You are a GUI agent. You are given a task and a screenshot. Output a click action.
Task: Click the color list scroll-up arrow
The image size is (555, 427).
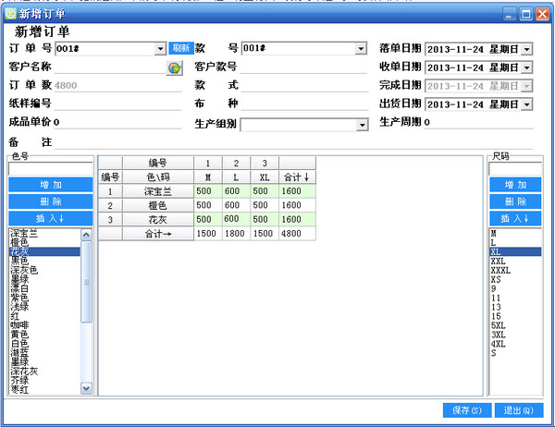(x=86, y=235)
